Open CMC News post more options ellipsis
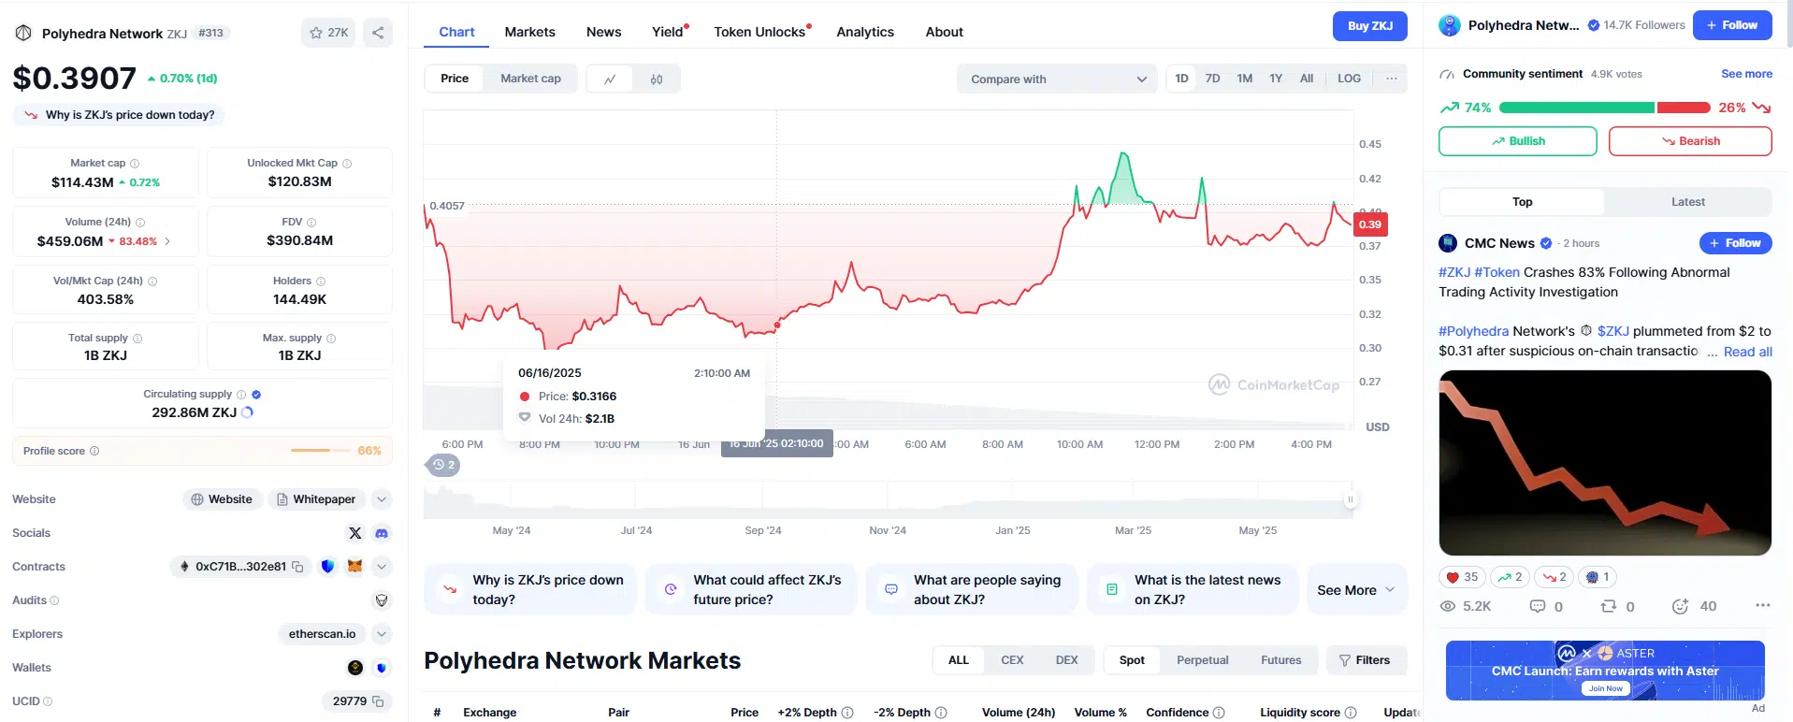The height and width of the screenshot is (722, 1793). point(1762,606)
